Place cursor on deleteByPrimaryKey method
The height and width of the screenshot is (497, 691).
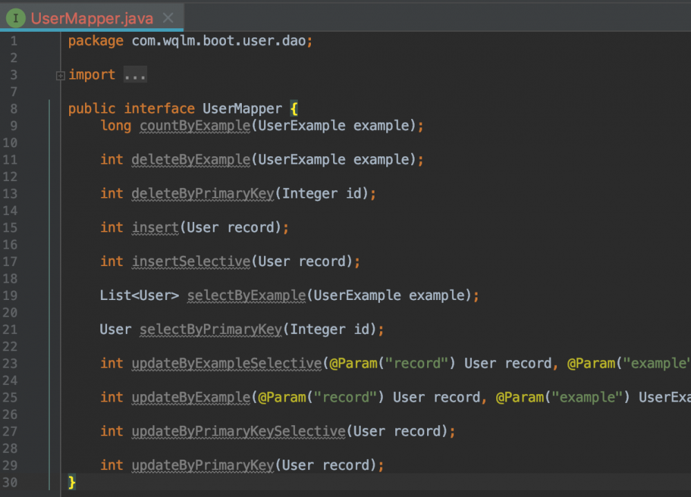pyautogui.click(x=202, y=194)
